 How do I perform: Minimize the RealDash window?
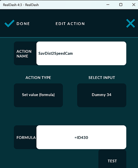pos(108,5)
